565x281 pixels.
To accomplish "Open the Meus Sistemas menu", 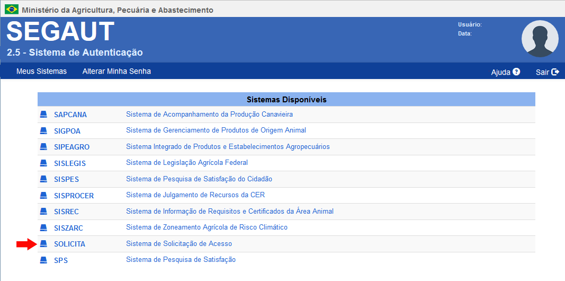I will click(41, 71).
